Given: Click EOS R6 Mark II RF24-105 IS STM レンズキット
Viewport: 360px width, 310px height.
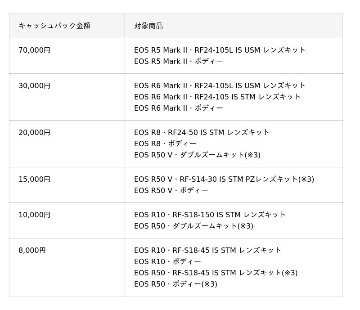Looking at the screenshot, I should click(217, 97).
